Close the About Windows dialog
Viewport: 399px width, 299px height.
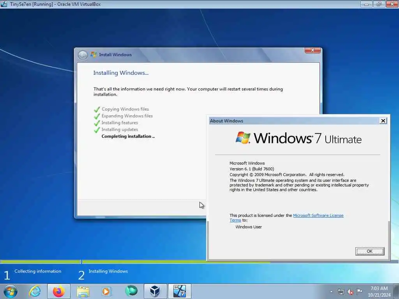point(383,121)
